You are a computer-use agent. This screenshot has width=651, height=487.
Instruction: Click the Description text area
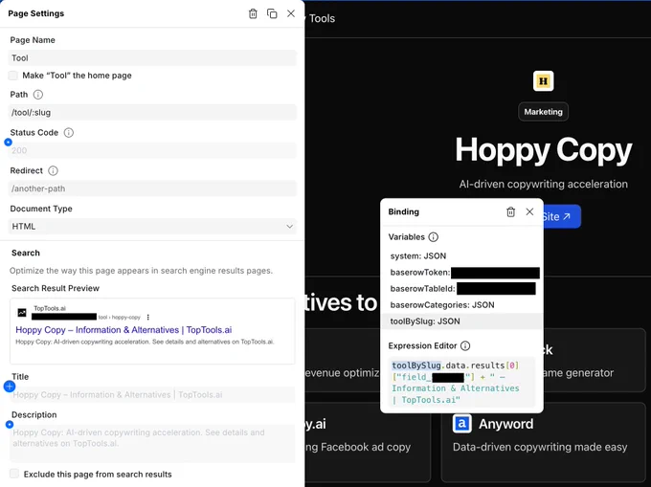152,443
